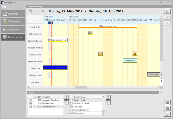The width and height of the screenshot is (173, 119).
Task: Enable the Zander, Frank checkbox
Action: [71, 100]
